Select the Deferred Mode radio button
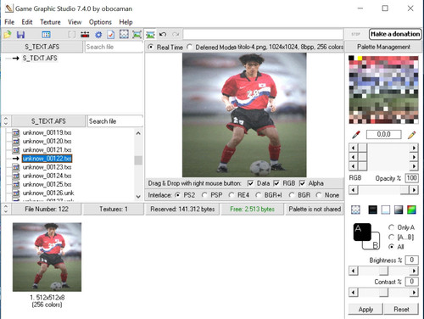The image size is (424, 319). point(189,47)
